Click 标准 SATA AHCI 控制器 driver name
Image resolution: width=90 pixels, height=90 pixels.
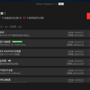pos(10,54)
